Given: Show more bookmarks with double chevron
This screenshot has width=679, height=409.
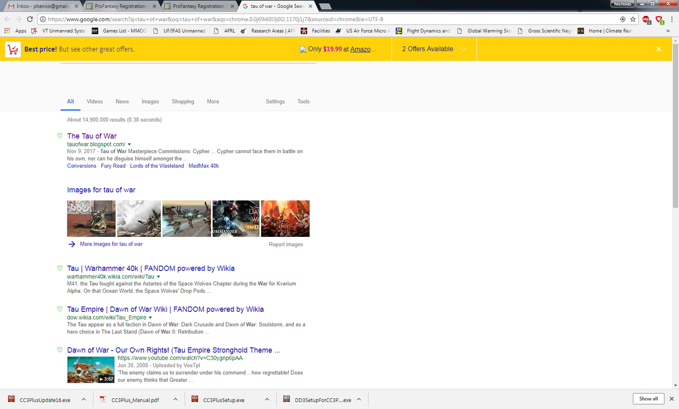Looking at the screenshot, I should pyautogui.click(x=668, y=31).
